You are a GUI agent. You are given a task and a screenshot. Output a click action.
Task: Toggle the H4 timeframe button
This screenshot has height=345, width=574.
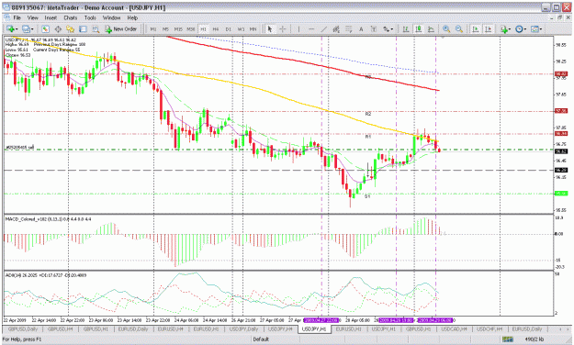point(216,28)
